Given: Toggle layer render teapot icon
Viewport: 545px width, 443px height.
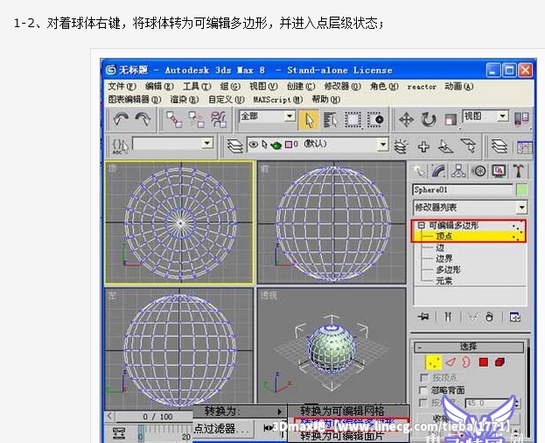Looking at the screenshot, I should point(276,145).
